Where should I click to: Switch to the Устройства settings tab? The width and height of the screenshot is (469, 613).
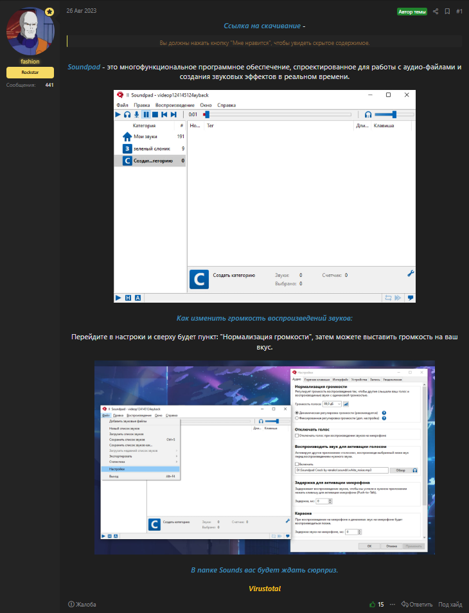pyautogui.click(x=359, y=380)
